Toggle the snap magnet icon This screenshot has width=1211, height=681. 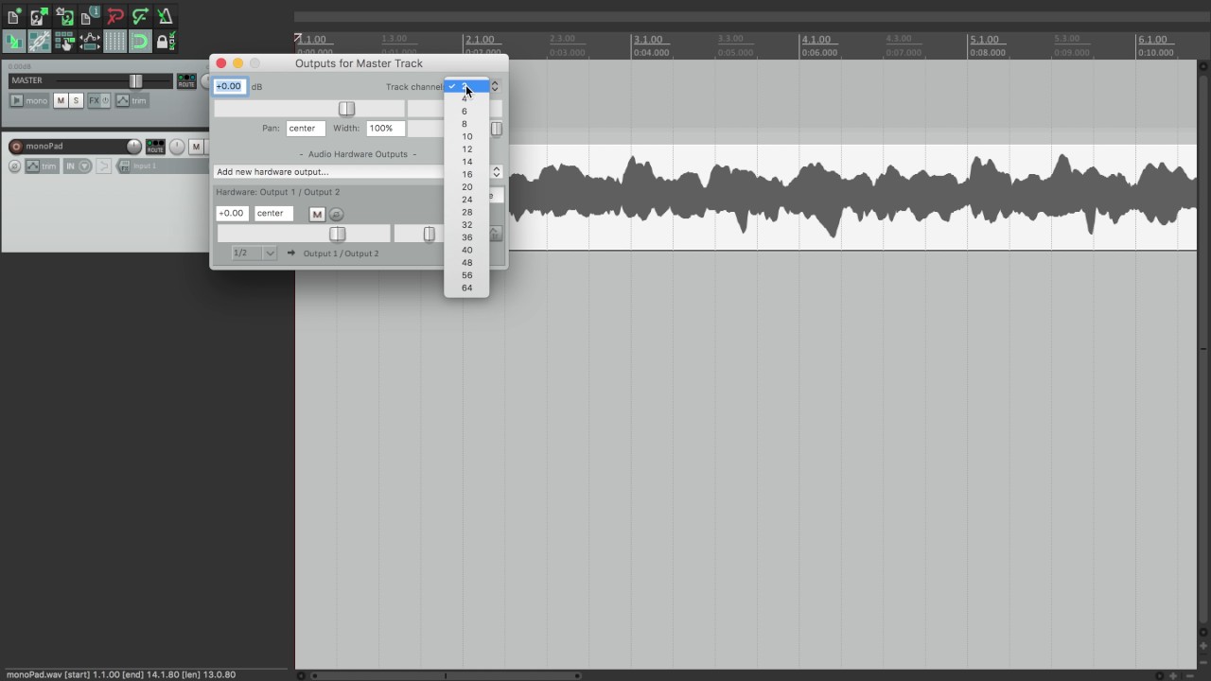(x=140, y=42)
